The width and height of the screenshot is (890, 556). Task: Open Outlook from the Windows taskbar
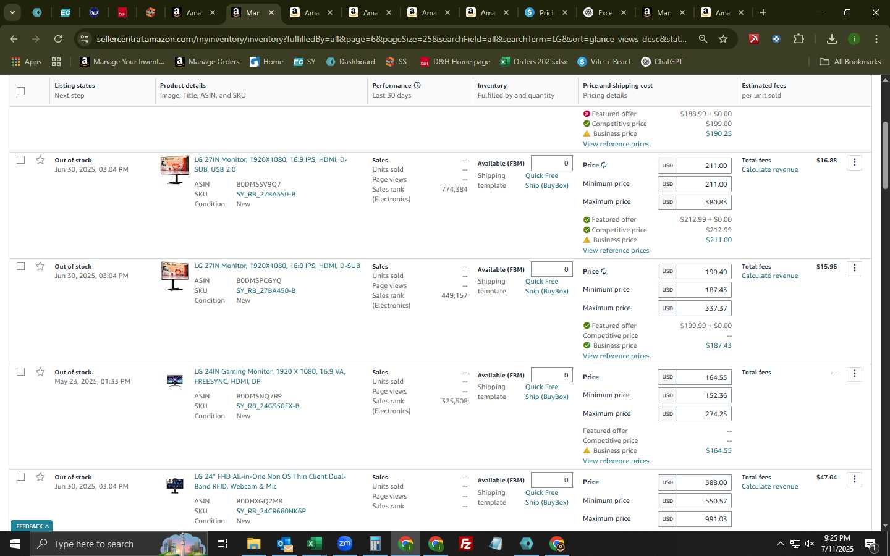pos(284,544)
